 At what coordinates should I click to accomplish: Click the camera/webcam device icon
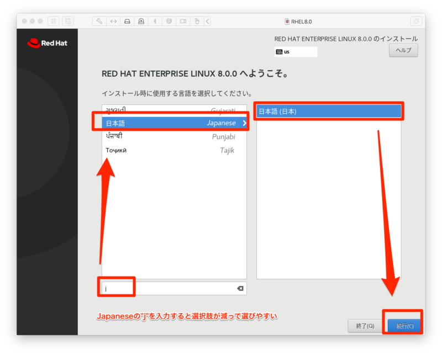[x=141, y=21]
